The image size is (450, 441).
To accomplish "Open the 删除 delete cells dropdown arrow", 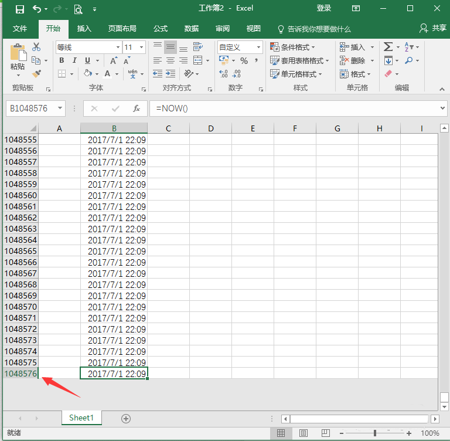I will pyautogui.click(x=372, y=60).
